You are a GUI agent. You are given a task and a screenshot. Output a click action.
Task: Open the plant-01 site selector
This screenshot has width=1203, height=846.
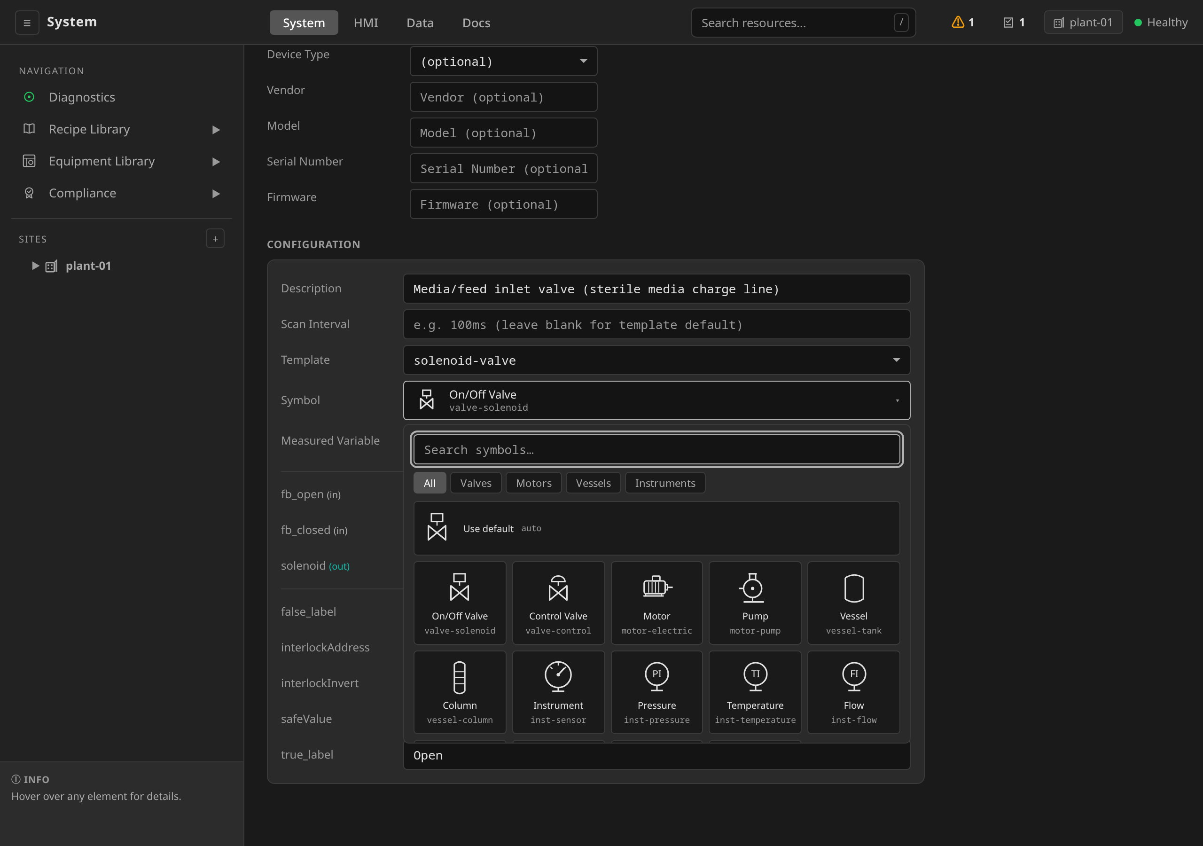[x=1083, y=23]
